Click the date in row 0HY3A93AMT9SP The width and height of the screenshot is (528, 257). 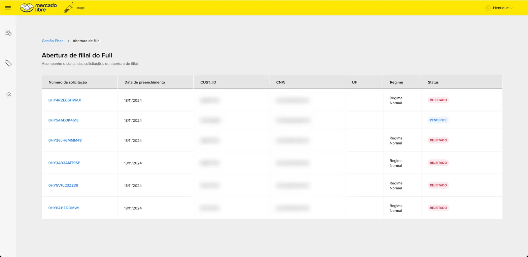133,163
